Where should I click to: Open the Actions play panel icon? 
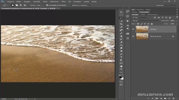(x=128, y=21)
